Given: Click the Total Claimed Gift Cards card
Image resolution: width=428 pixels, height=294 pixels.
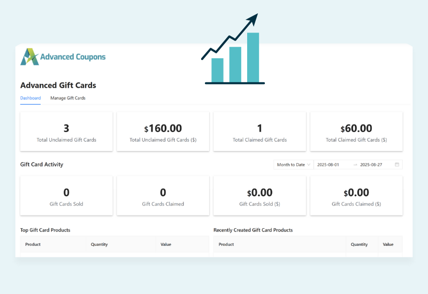Looking at the screenshot, I should pos(259,131).
